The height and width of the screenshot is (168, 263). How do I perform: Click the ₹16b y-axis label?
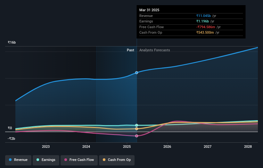[x=12, y=42]
